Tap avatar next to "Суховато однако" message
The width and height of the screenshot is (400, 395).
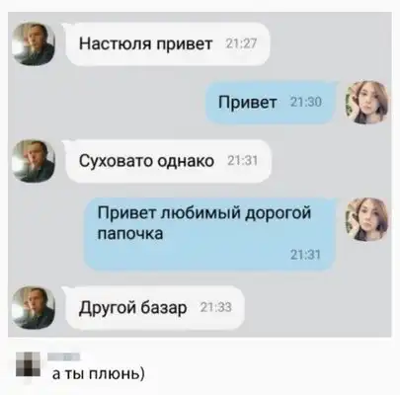coord(34,161)
